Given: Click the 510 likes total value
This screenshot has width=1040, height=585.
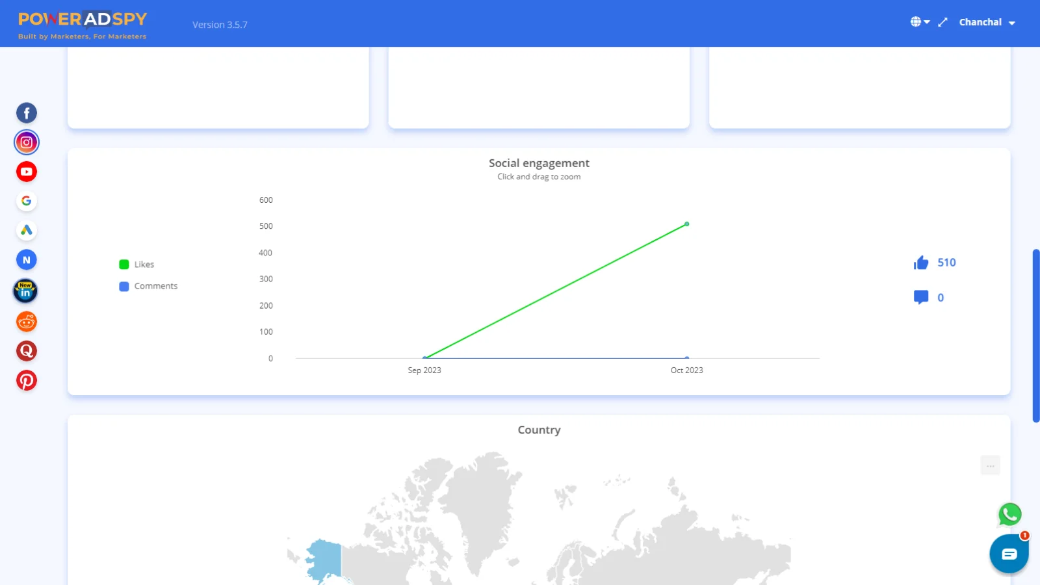Looking at the screenshot, I should click(x=946, y=263).
